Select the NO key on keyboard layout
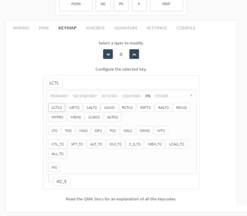The image size is (247, 216). tap(103, 5)
